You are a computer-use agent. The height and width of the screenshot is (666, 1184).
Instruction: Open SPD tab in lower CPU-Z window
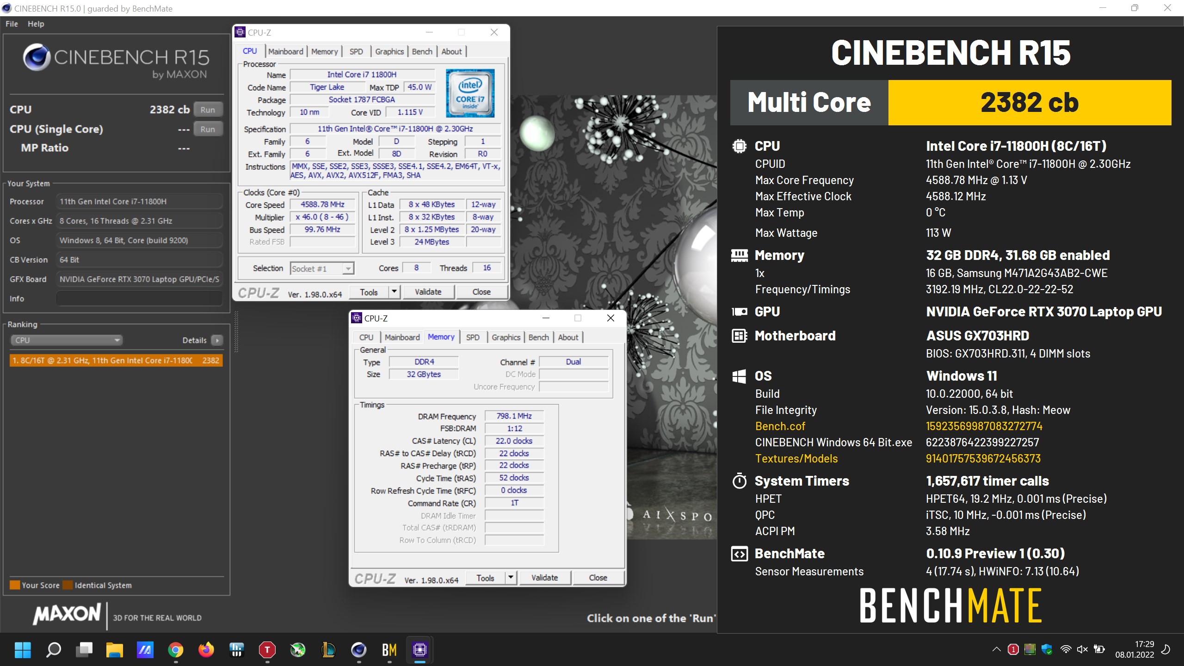point(473,337)
